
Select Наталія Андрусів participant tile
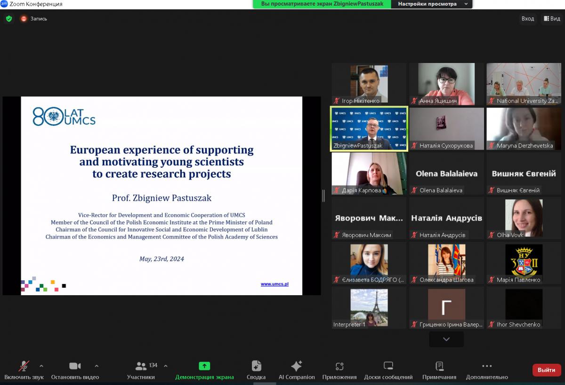(x=446, y=218)
